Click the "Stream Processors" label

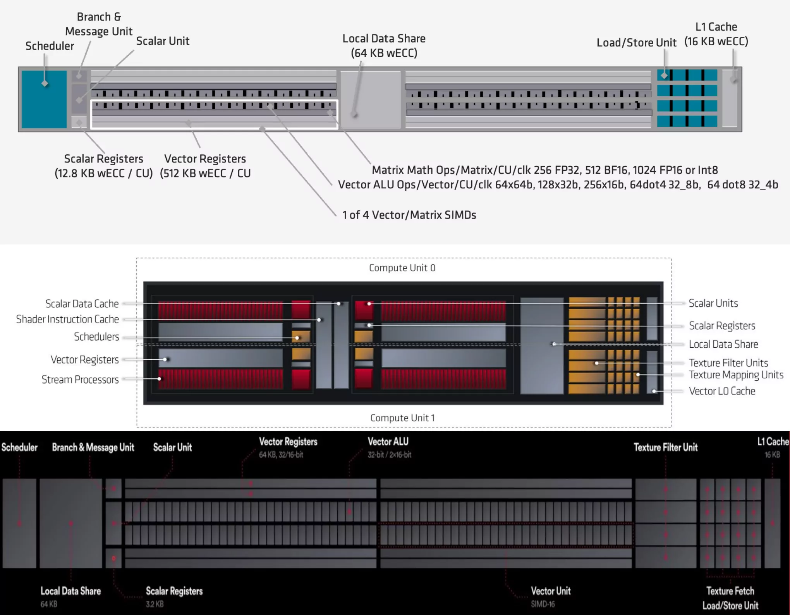[80, 379]
